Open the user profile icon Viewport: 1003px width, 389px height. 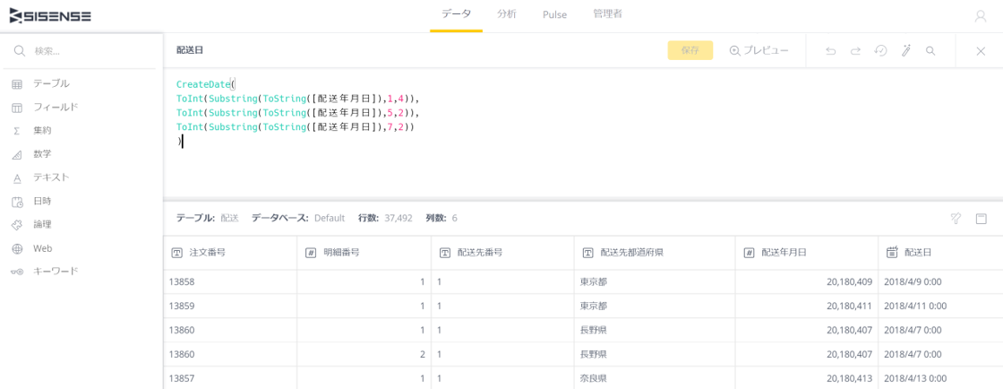[981, 17]
